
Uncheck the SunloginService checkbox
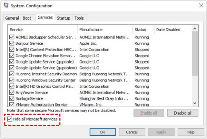click(x=12, y=98)
